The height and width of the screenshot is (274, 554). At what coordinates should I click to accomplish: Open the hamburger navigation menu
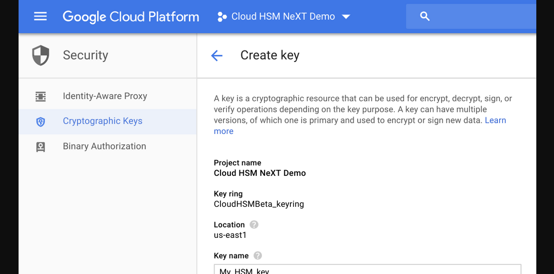[40, 16]
